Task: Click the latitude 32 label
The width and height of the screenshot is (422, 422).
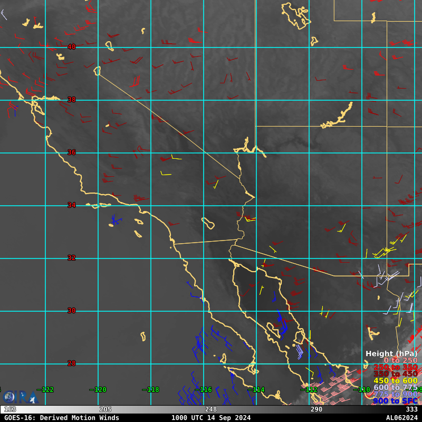Action: click(x=72, y=258)
